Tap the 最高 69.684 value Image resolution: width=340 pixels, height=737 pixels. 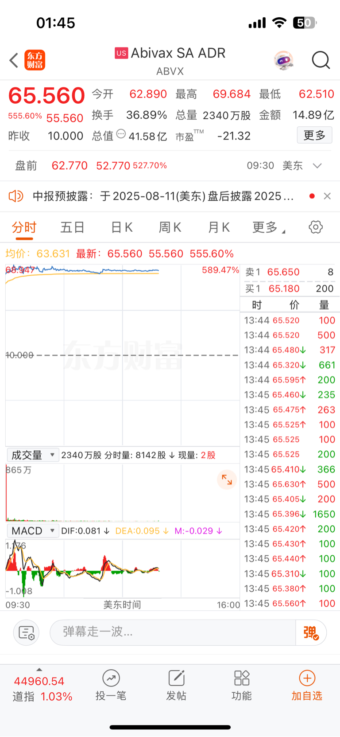232,94
